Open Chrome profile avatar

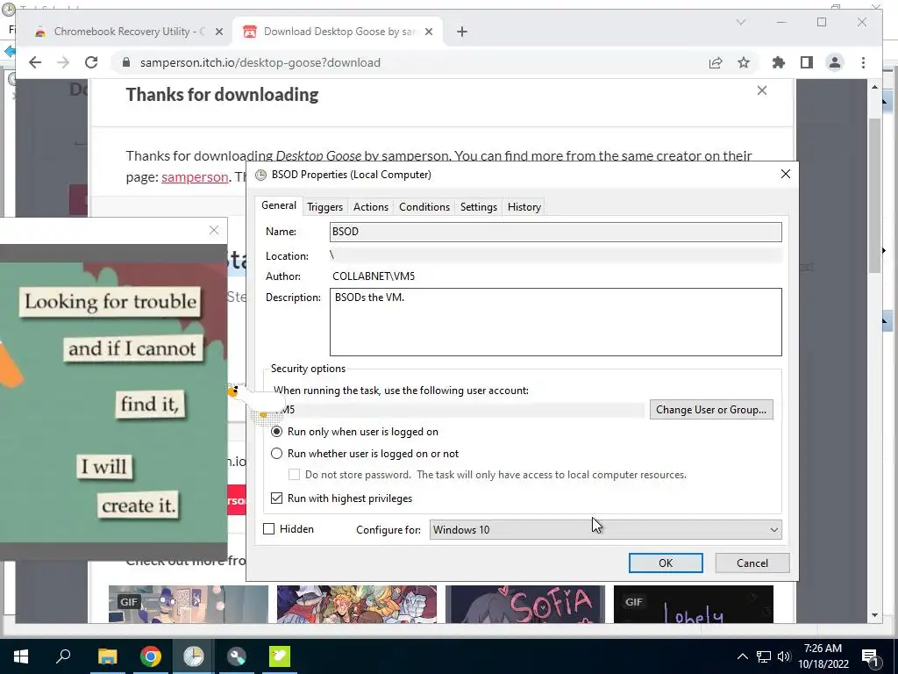click(x=835, y=62)
